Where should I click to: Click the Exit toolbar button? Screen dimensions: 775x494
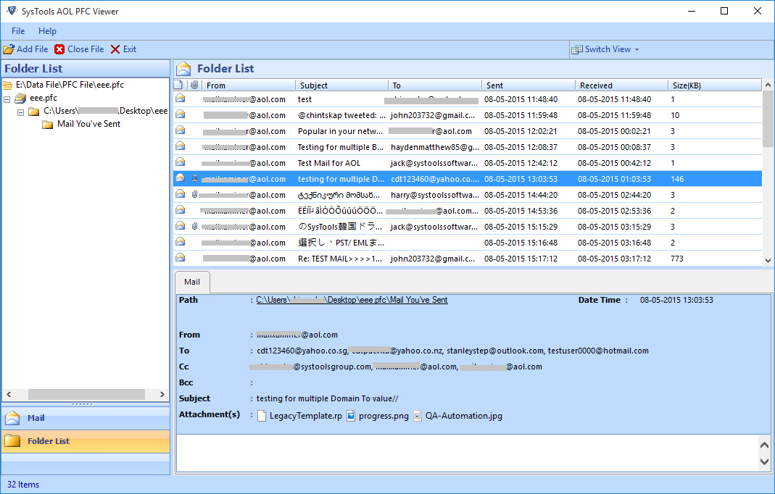pos(123,49)
